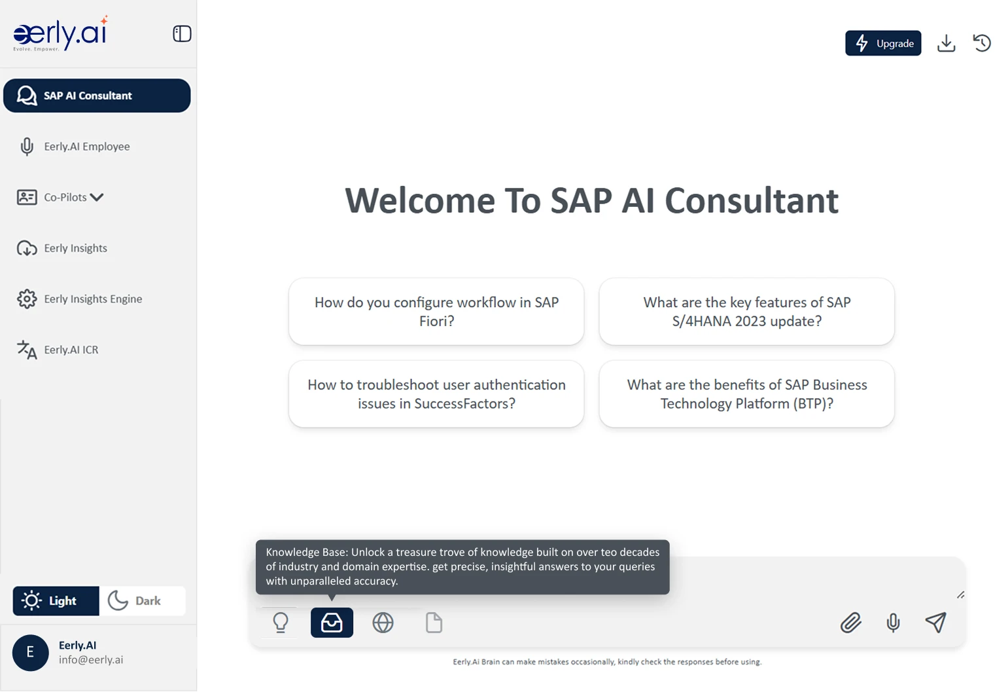Attach a file using the paperclip icon
The height and width of the screenshot is (692, 1008).
[x=850, y=623]
